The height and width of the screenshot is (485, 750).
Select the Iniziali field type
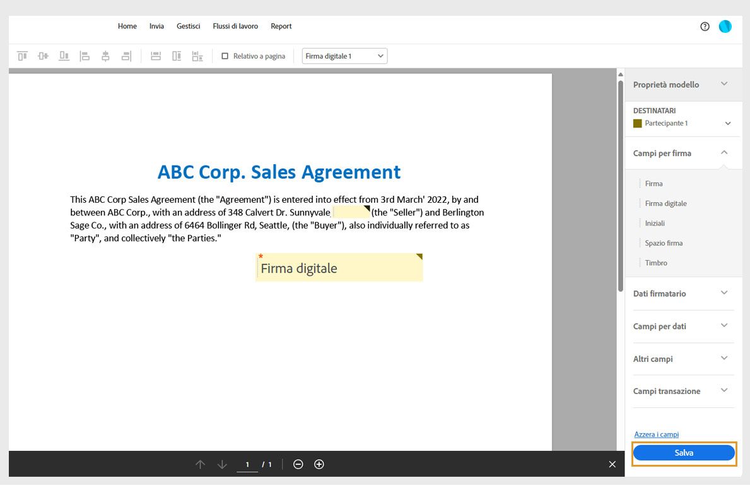tap(654, 223)
